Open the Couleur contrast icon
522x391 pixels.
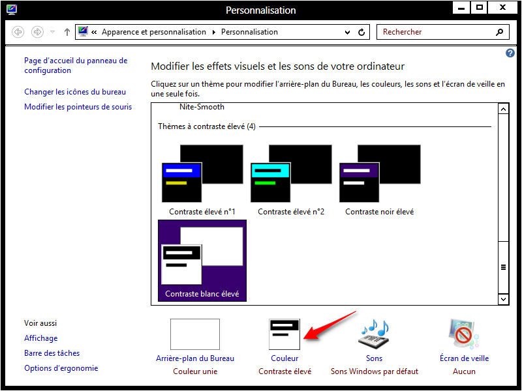[284, 334]
